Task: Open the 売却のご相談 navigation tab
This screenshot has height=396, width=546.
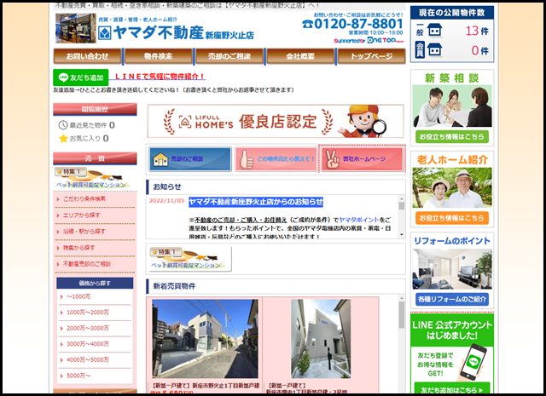Action: click(x=229, y=56)
